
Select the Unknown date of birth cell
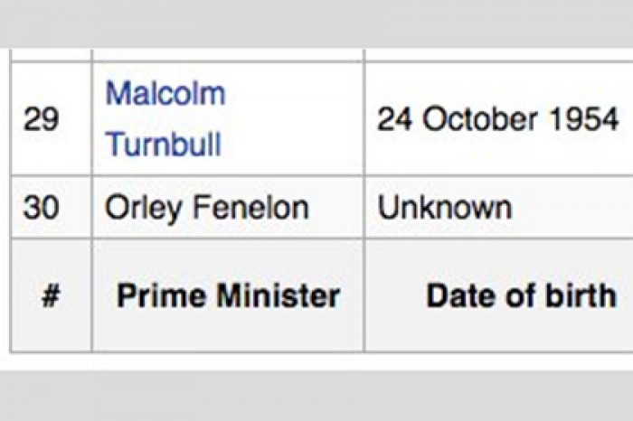click(499, 207)
